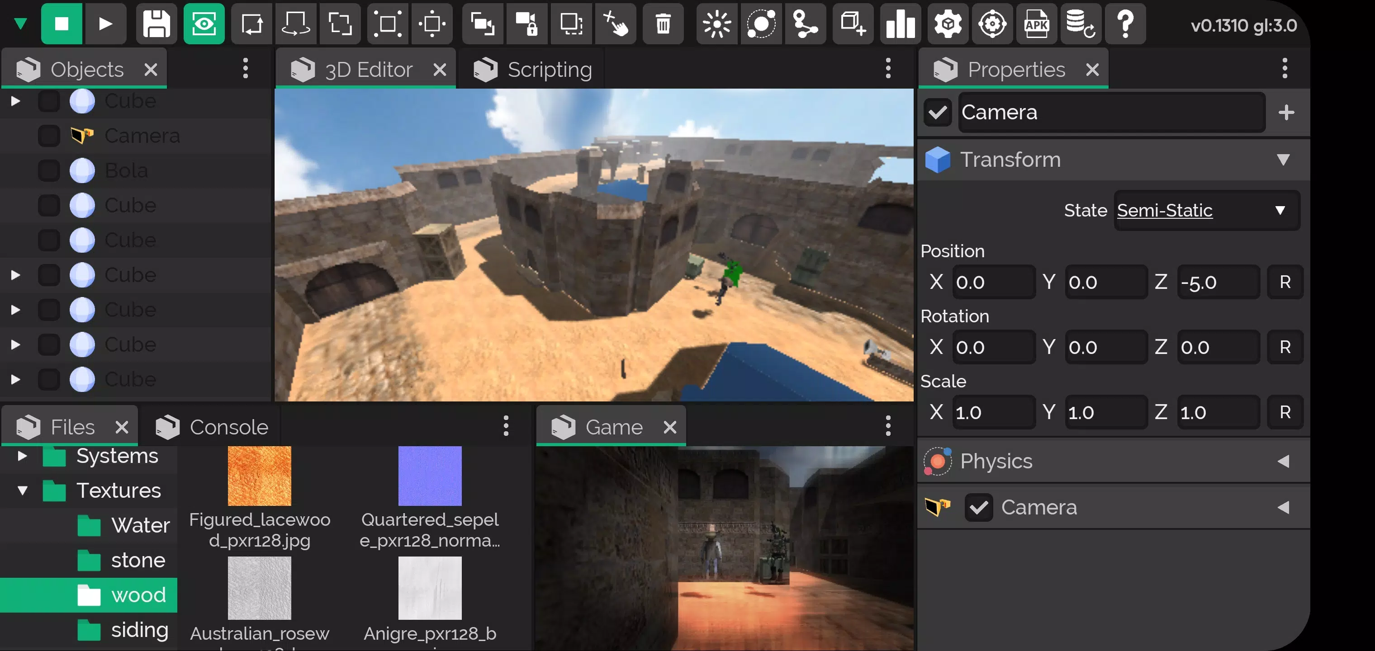Click the Rotate object tool icon

tap(296, 24)
